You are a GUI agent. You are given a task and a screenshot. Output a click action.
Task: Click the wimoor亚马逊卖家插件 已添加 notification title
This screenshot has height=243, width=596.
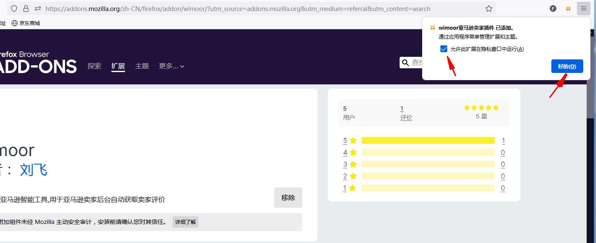(x=476, y=28)
